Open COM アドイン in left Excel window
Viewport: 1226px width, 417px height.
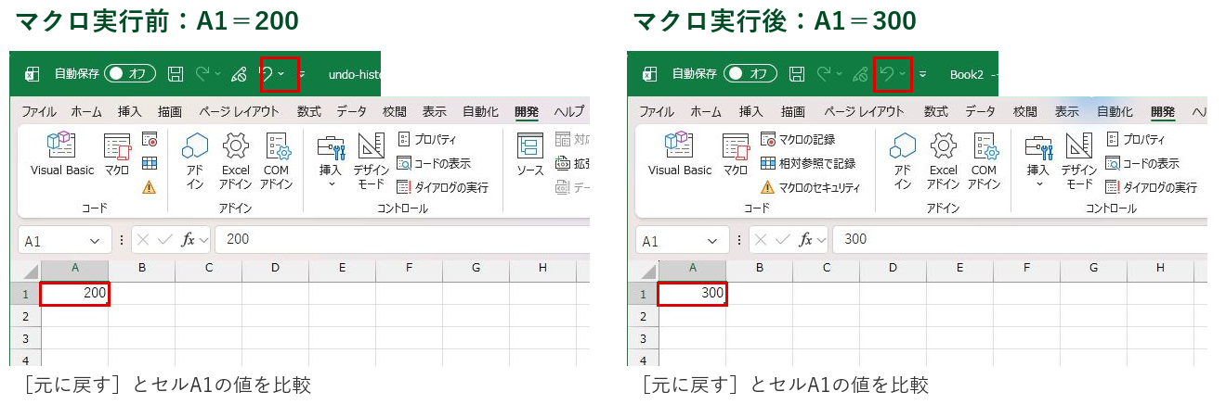click(x=277, y=160)
